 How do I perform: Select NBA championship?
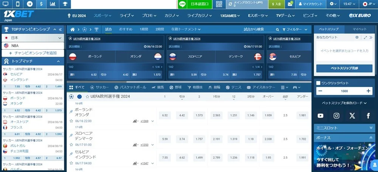33,46
